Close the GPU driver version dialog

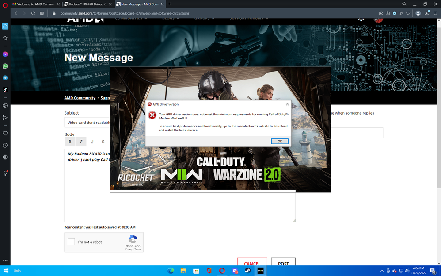coord(287,104)
